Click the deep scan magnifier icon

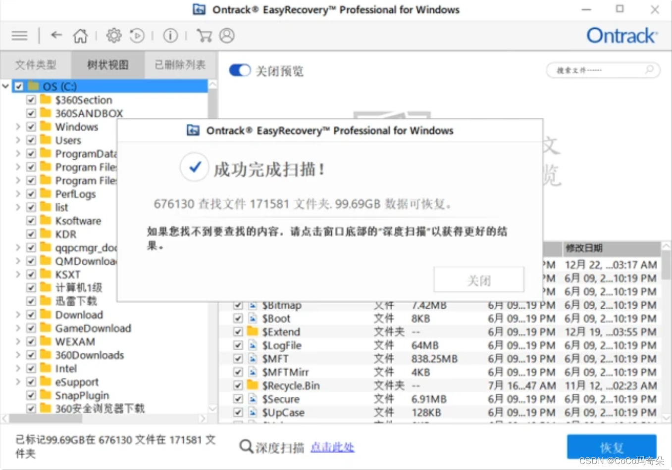246,447
